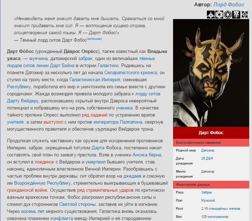Open the джедаев link
The height and width of the screenshot is (221, 252).
pyautogui.click(x=132, y=176)
